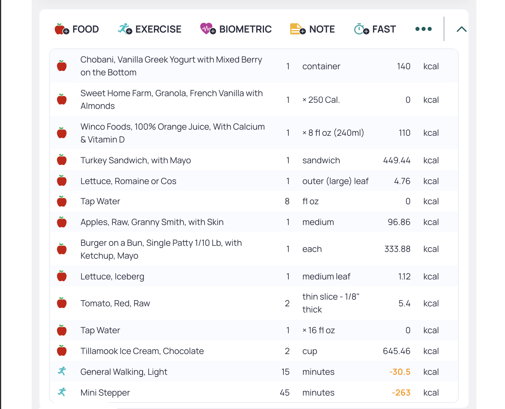The height and width of the screenshot is (409, 505).
Task: Collapse the diary panel with the chevron
Action: pos(461,29)
